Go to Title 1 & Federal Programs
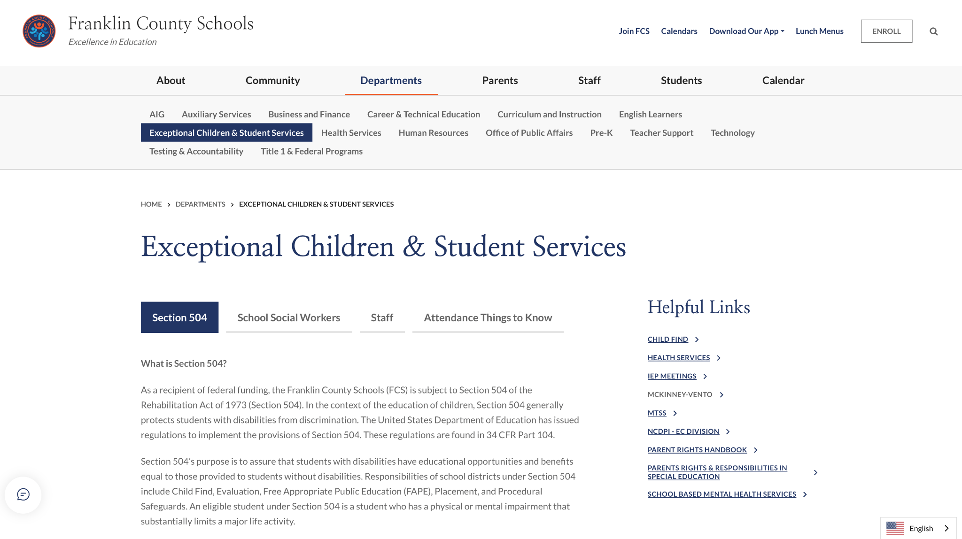Image resolution: width=962 pixels, height=539 pixels. pyautogui.click(x=312, y=151)
